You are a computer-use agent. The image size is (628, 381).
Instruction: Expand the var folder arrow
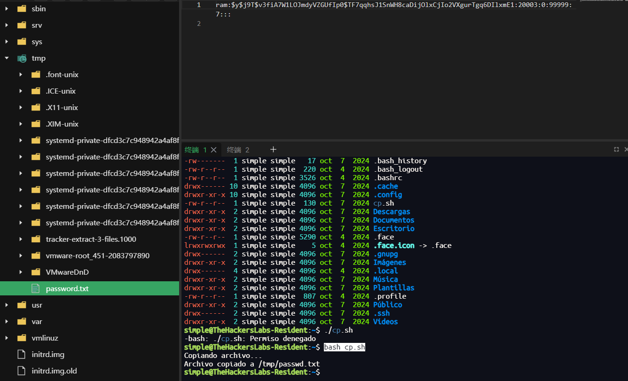coord(7,322)
